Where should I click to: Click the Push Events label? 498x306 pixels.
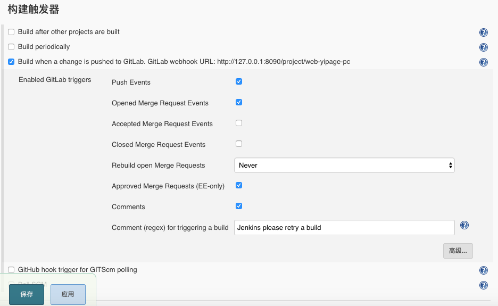tap(131, 82)
